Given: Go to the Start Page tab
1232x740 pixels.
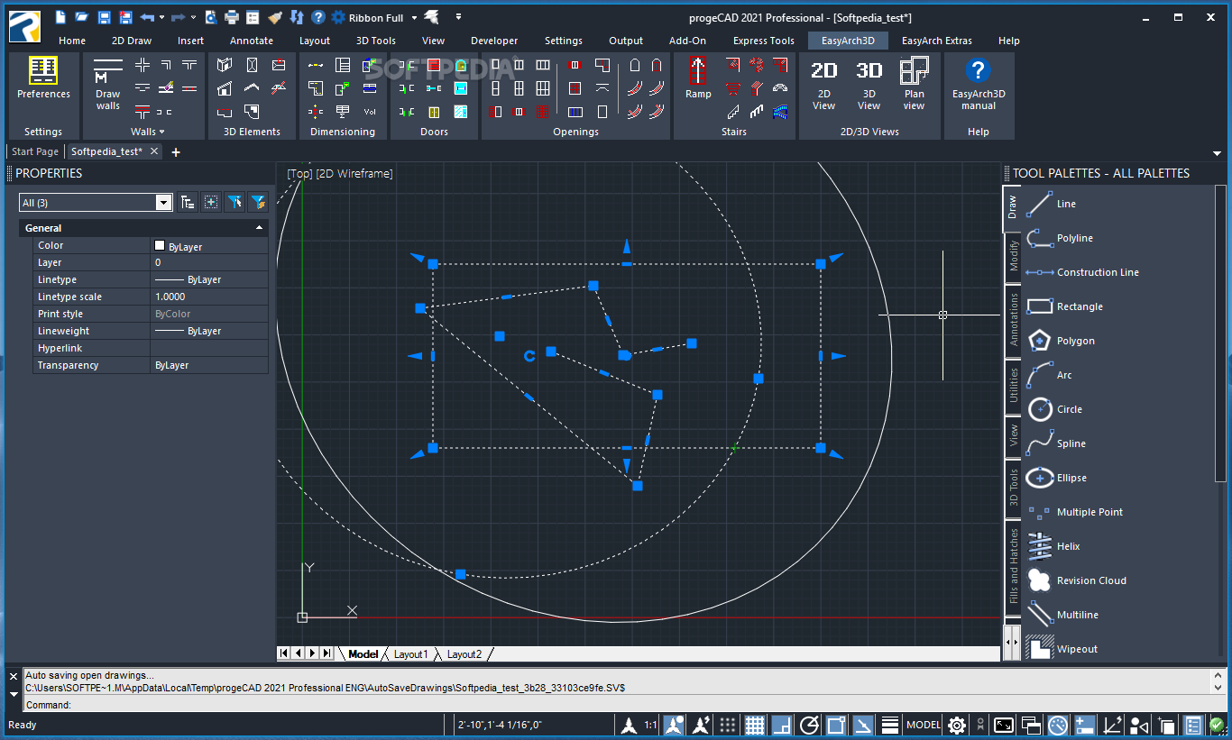Looking at the screenshot, I should click(35, 151).
